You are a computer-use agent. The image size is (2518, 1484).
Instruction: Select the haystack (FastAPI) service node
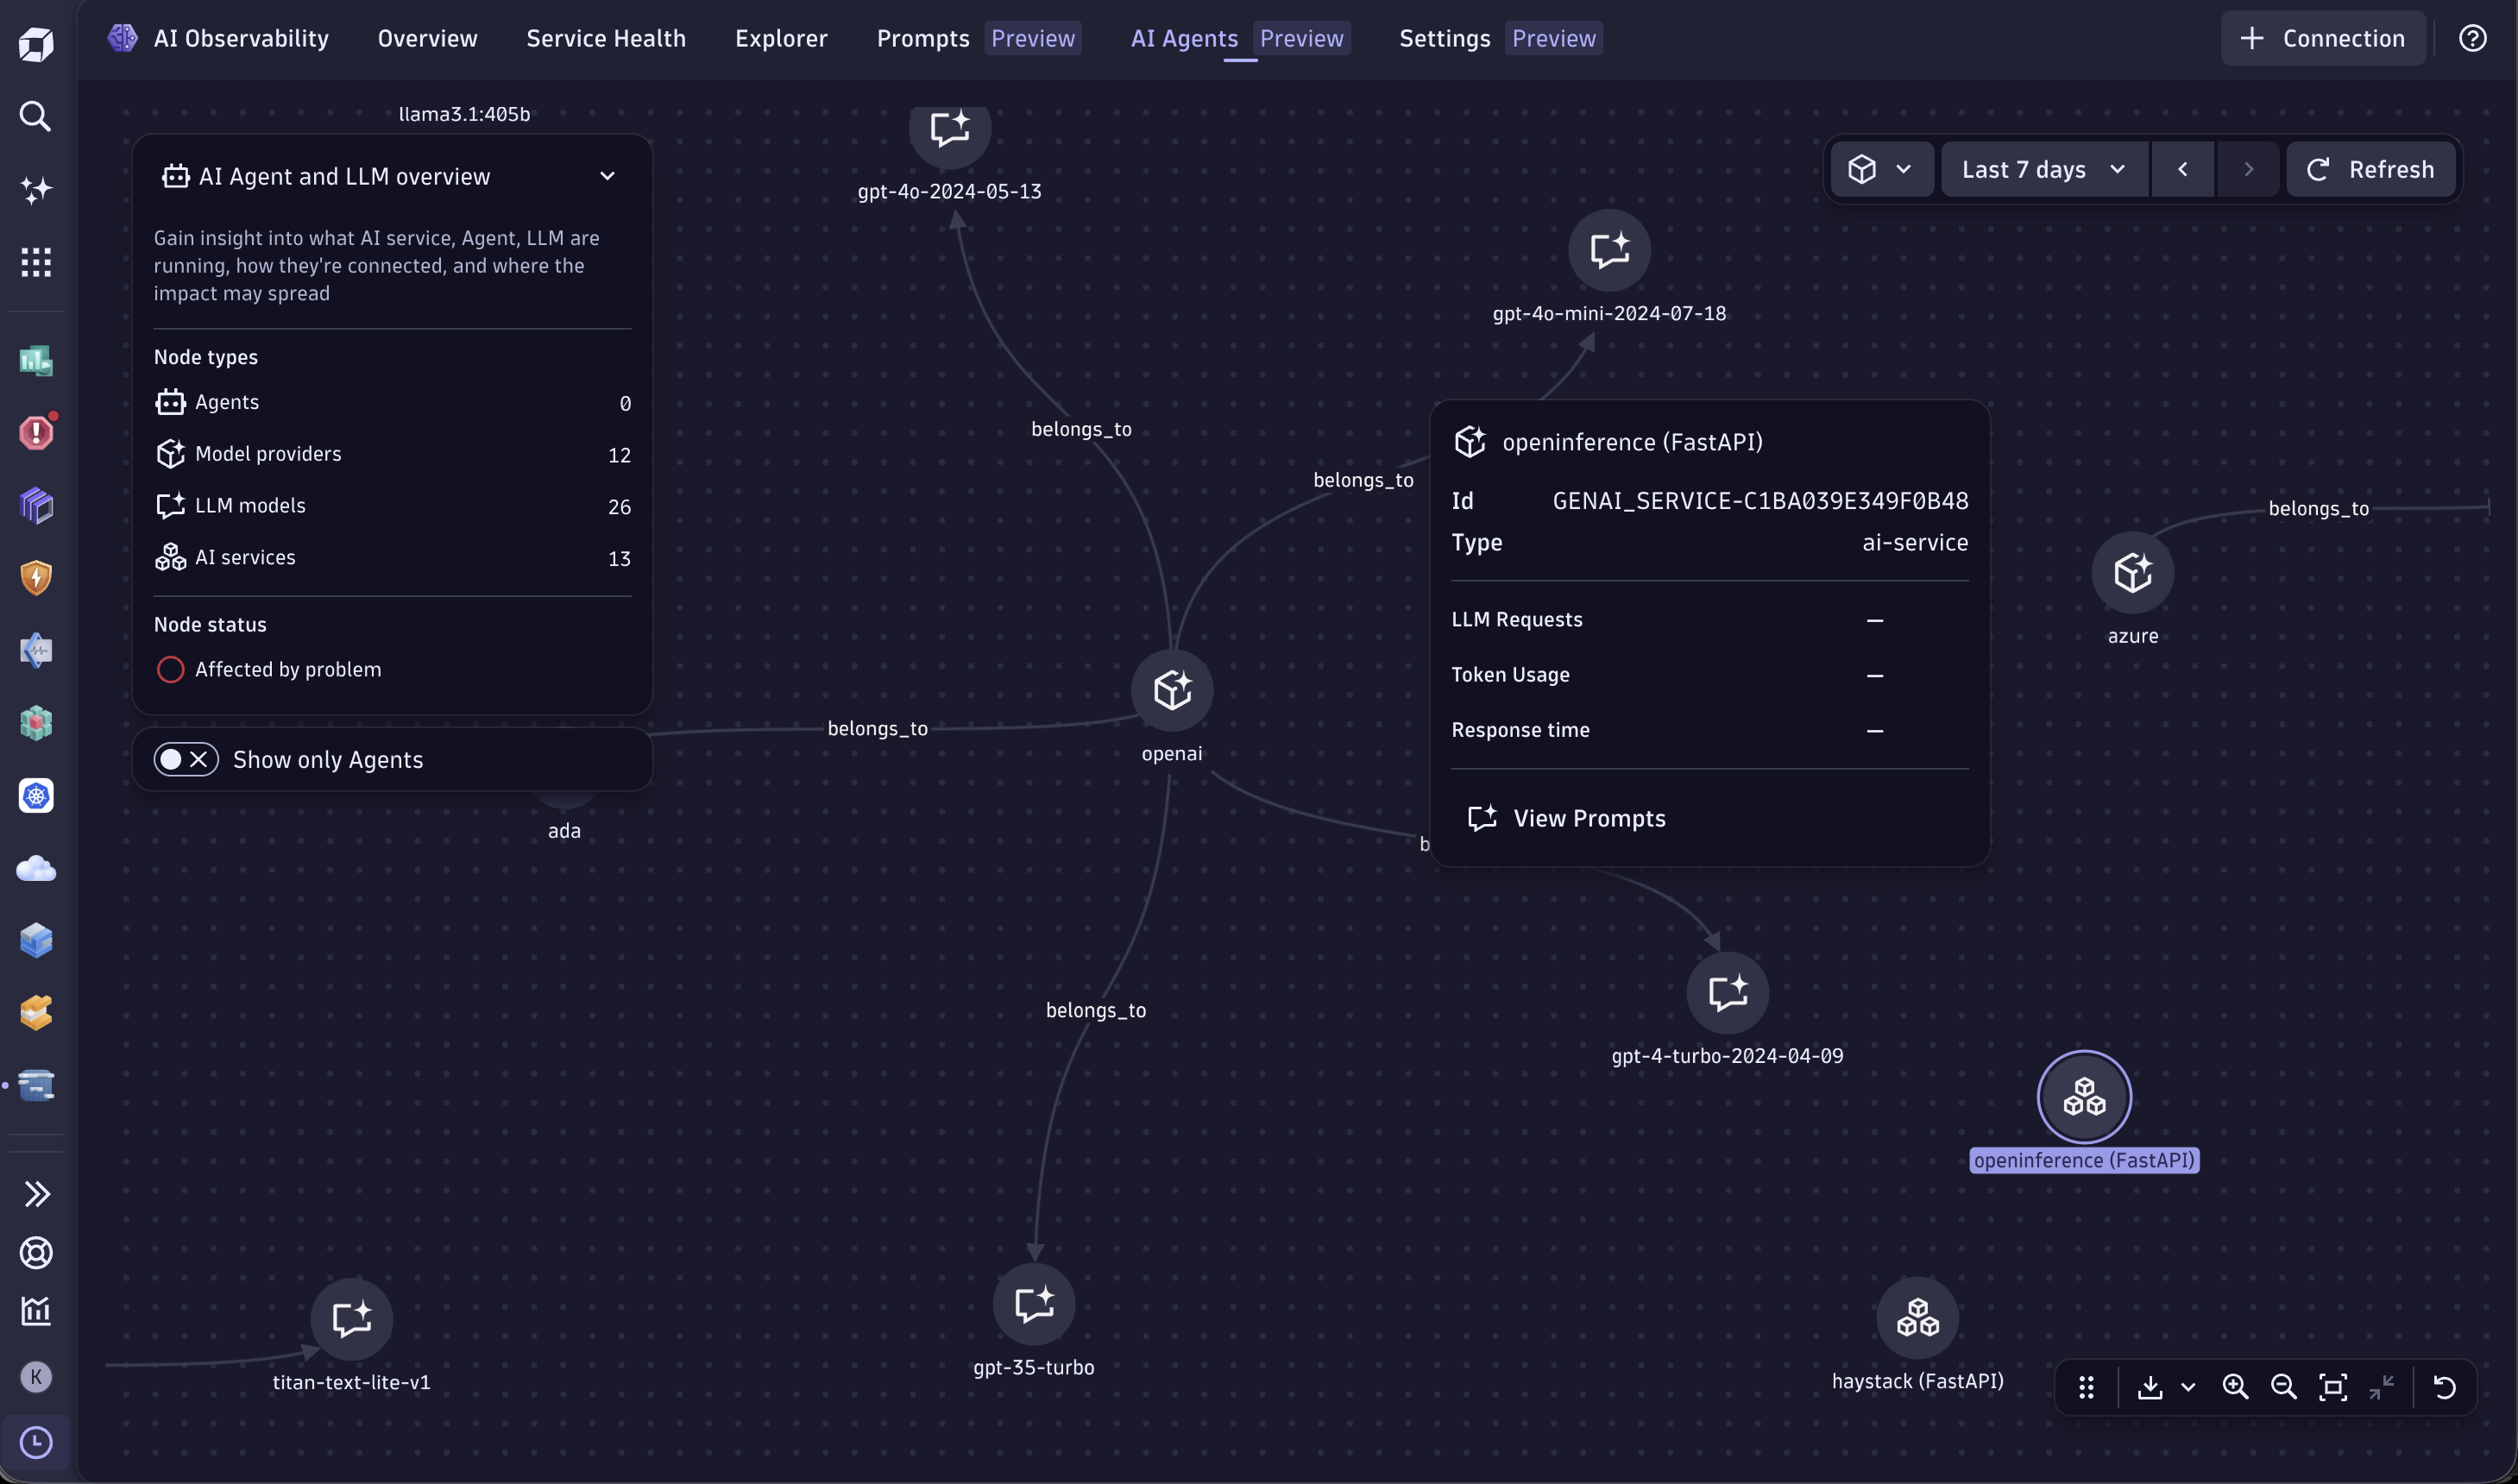click(1918, 1318)
